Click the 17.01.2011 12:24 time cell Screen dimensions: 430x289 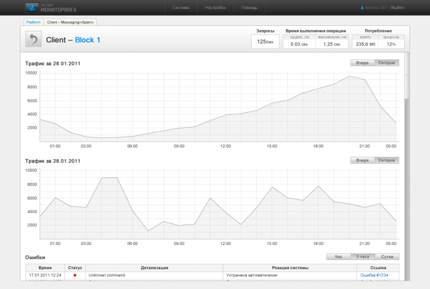point(45,275)
